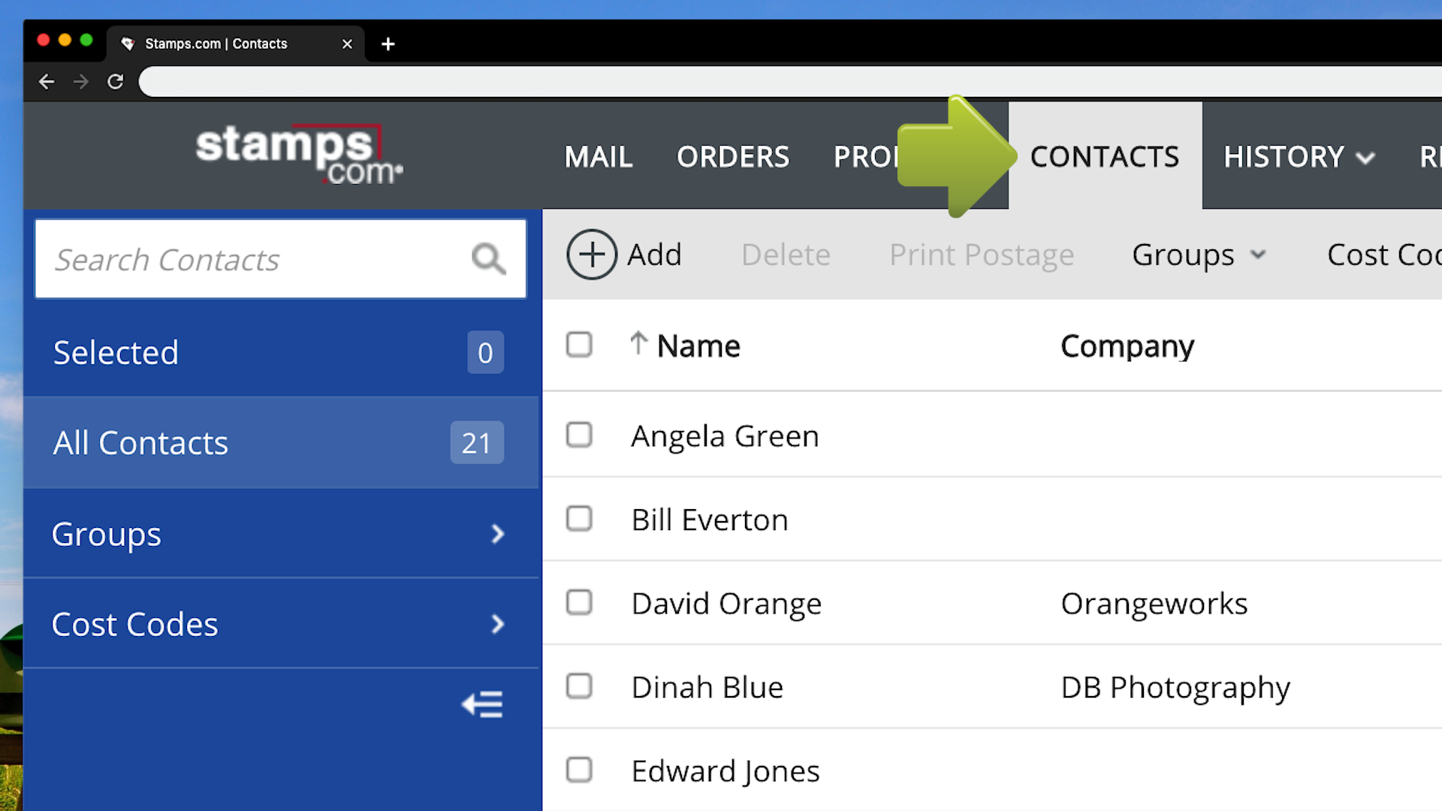
Task: Click the browser forward arrow
Action: coord(80,81)
